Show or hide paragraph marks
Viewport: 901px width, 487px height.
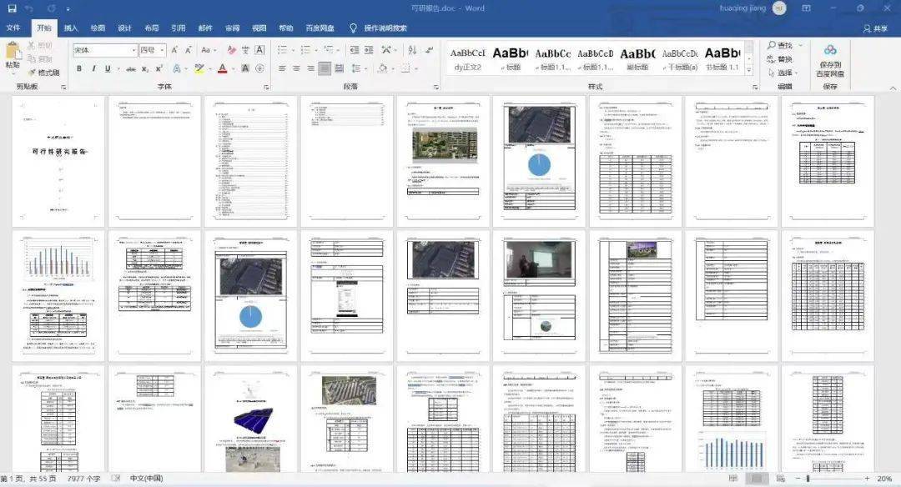point(430,50)
